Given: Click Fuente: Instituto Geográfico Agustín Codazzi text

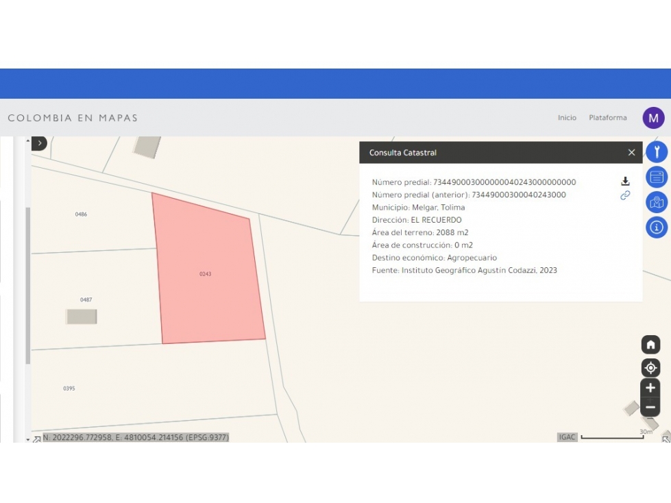Looking at the screenshot, I should (x=464, y=270).
